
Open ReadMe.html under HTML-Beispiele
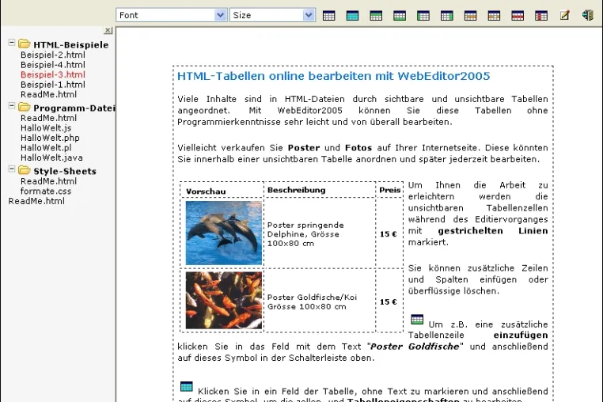[x=48, y=95]
